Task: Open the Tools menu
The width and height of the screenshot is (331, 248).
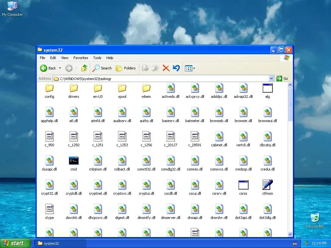Action: coord(97,58)
